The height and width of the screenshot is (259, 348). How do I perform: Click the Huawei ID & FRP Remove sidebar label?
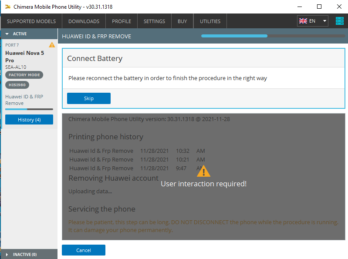point(24,100)
